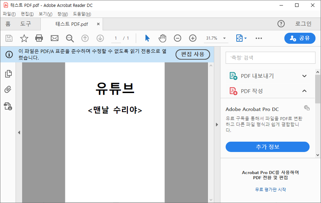Click the globe copy icon beside Acrobat Pro DC

tap(307, 108)
